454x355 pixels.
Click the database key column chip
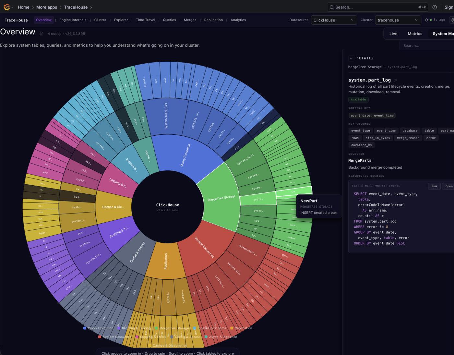pyautogui.click(x=410, y=131)
